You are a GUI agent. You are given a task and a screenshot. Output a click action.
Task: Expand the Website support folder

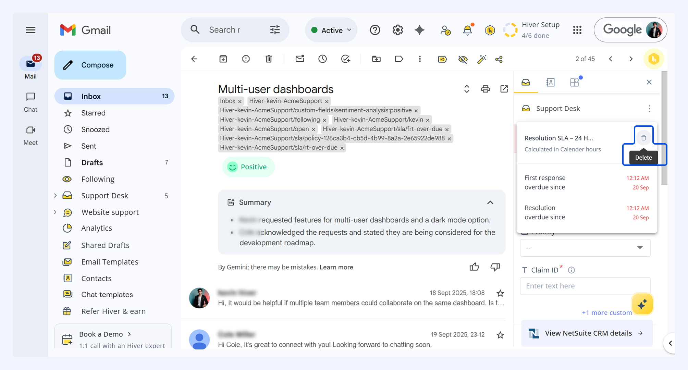pos(55,212)
